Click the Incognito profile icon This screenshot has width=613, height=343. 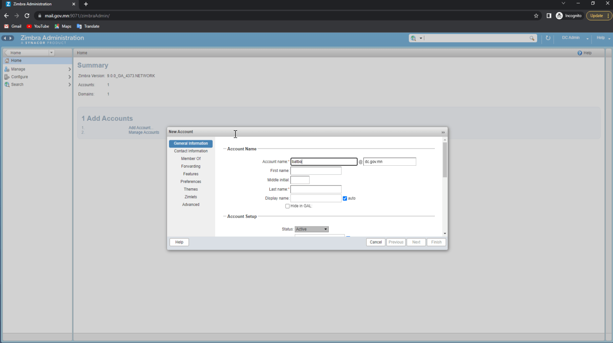[x=559, y=16]
